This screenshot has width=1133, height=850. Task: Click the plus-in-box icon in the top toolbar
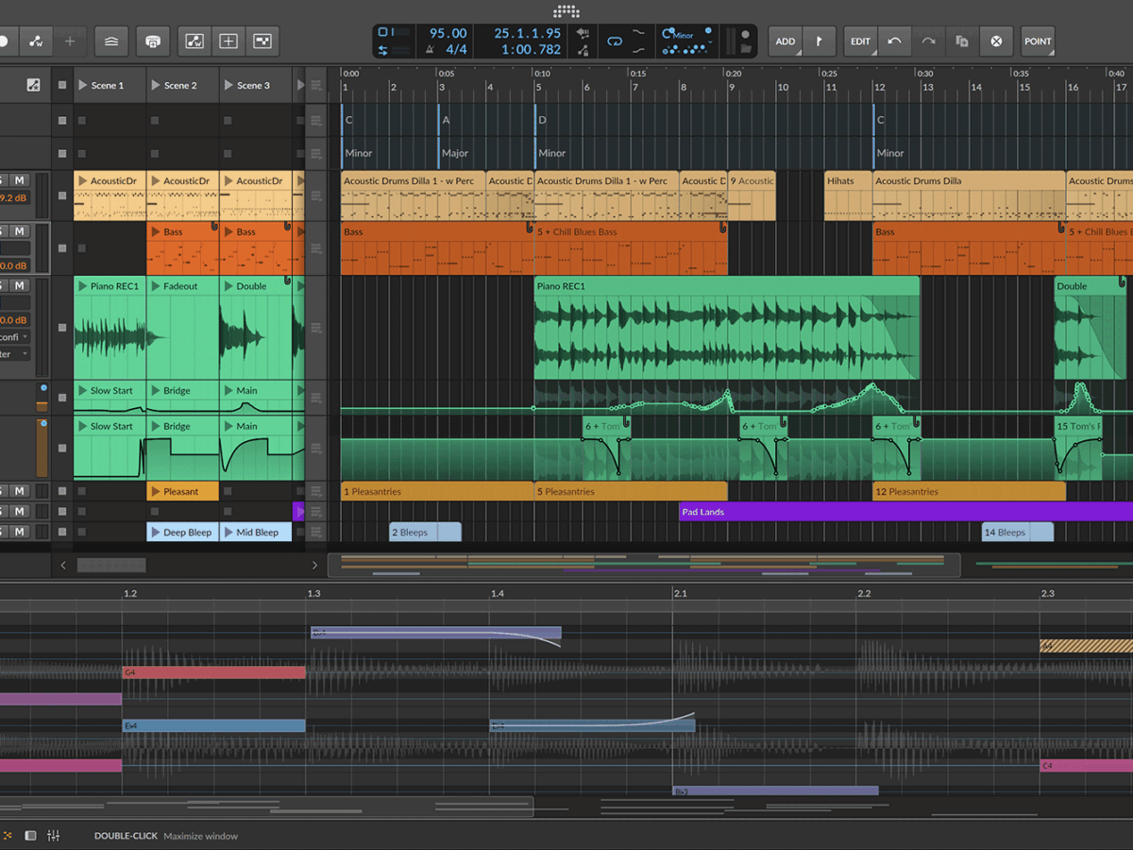228,42
